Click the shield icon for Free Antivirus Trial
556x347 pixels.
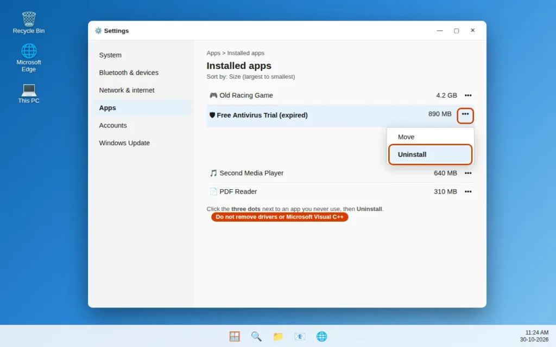point(212,115)
